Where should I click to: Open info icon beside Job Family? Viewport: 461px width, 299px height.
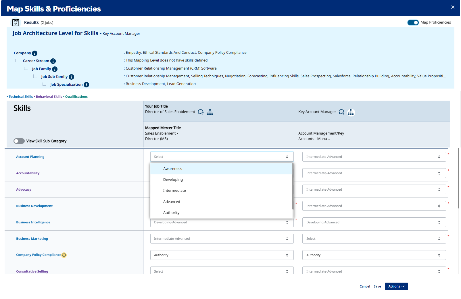coord(55,69)
